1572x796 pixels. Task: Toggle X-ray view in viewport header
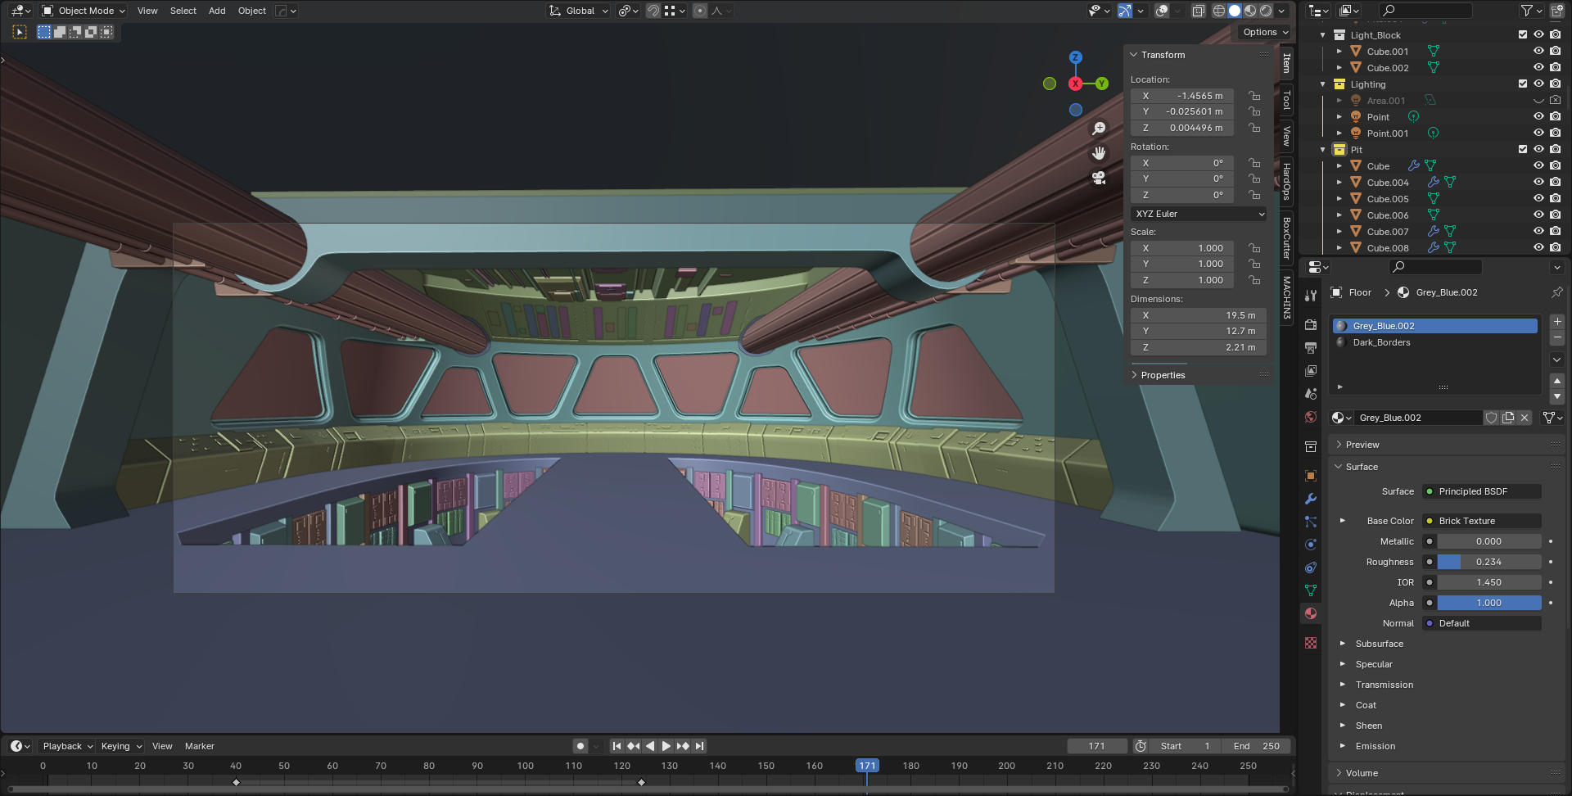click(x=1198, y=11)
